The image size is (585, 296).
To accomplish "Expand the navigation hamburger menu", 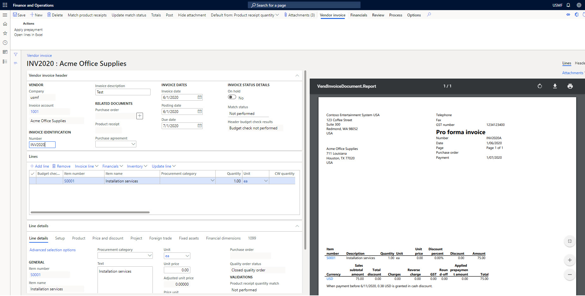I will point(5,15).
